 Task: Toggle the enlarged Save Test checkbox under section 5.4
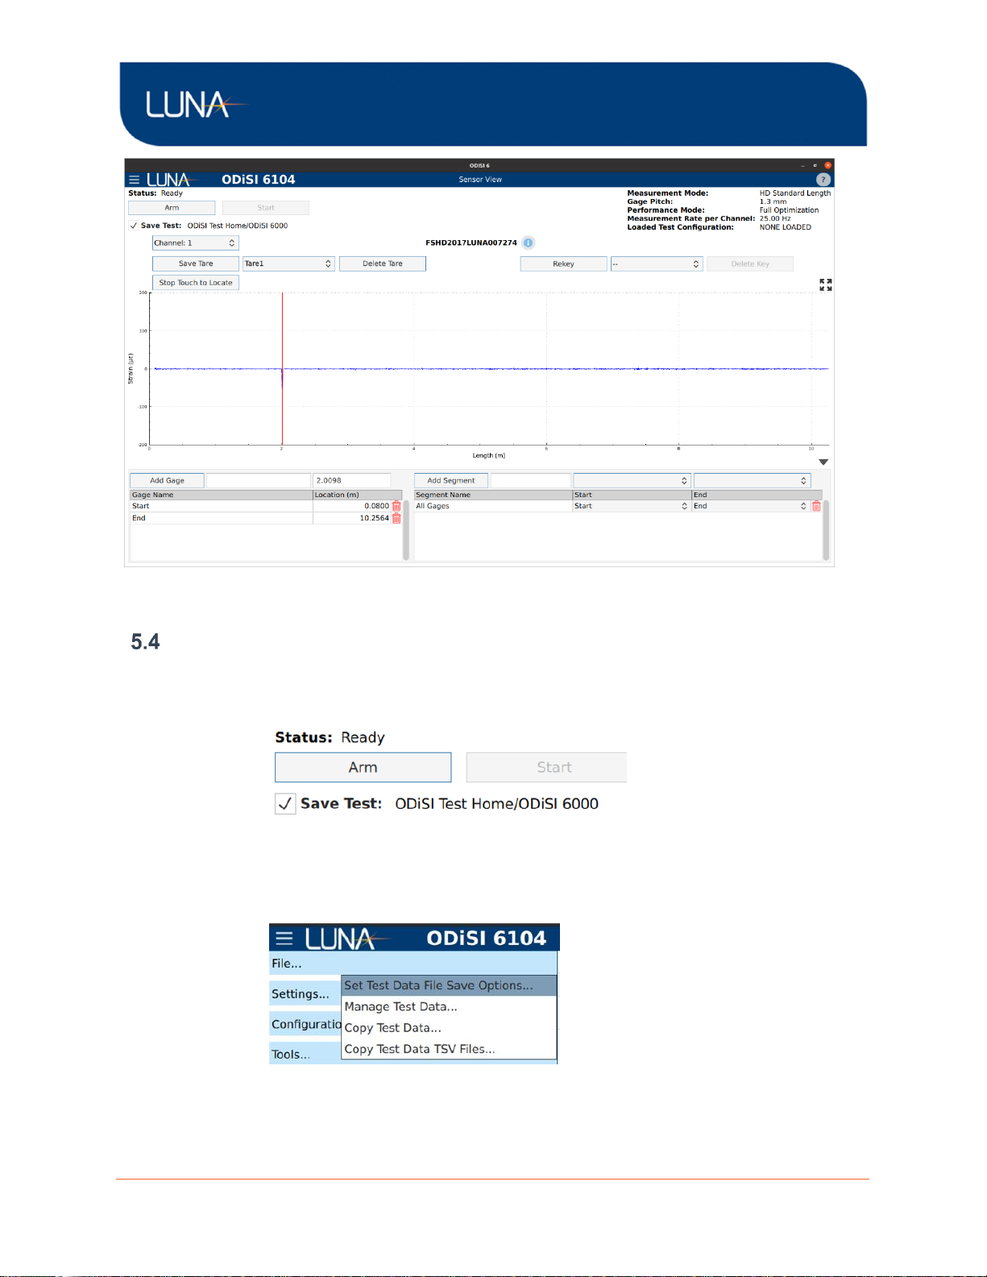tap(285, 804)
